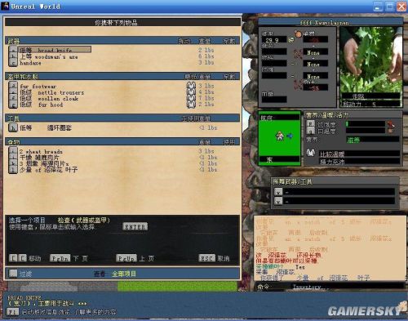408x321 pixels.
Task: Click the PgDn next page button
Action: pos(60,258)
